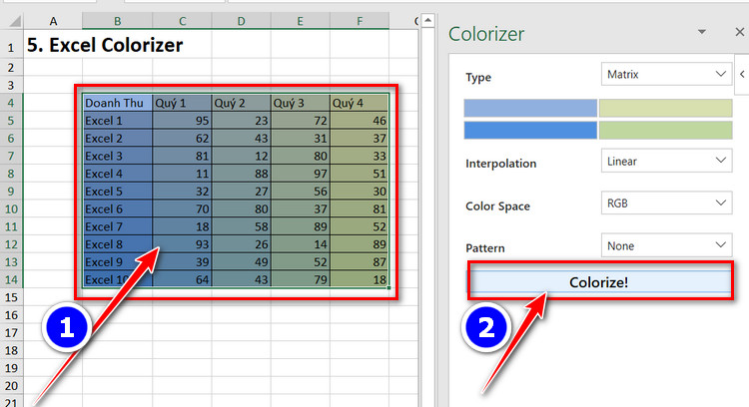Select column C header

pos(182,21)
